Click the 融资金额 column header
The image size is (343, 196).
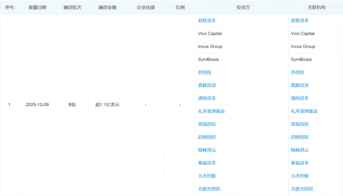107,7
